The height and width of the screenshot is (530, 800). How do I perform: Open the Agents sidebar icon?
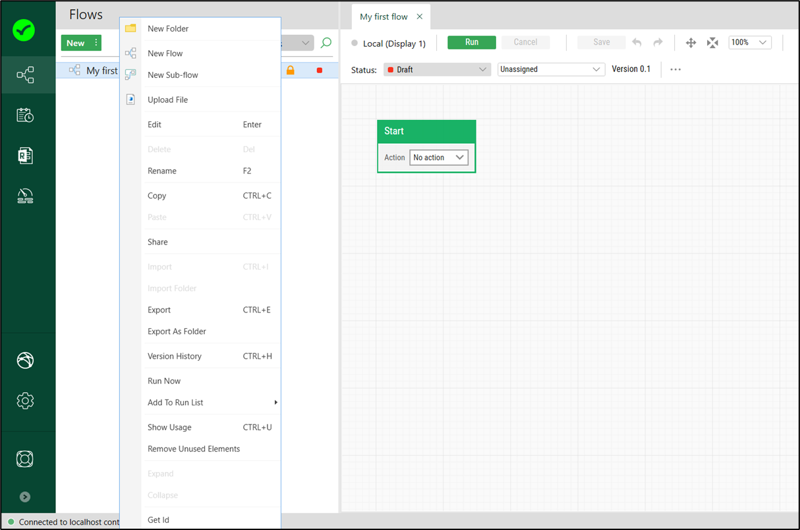coord(26,195)
